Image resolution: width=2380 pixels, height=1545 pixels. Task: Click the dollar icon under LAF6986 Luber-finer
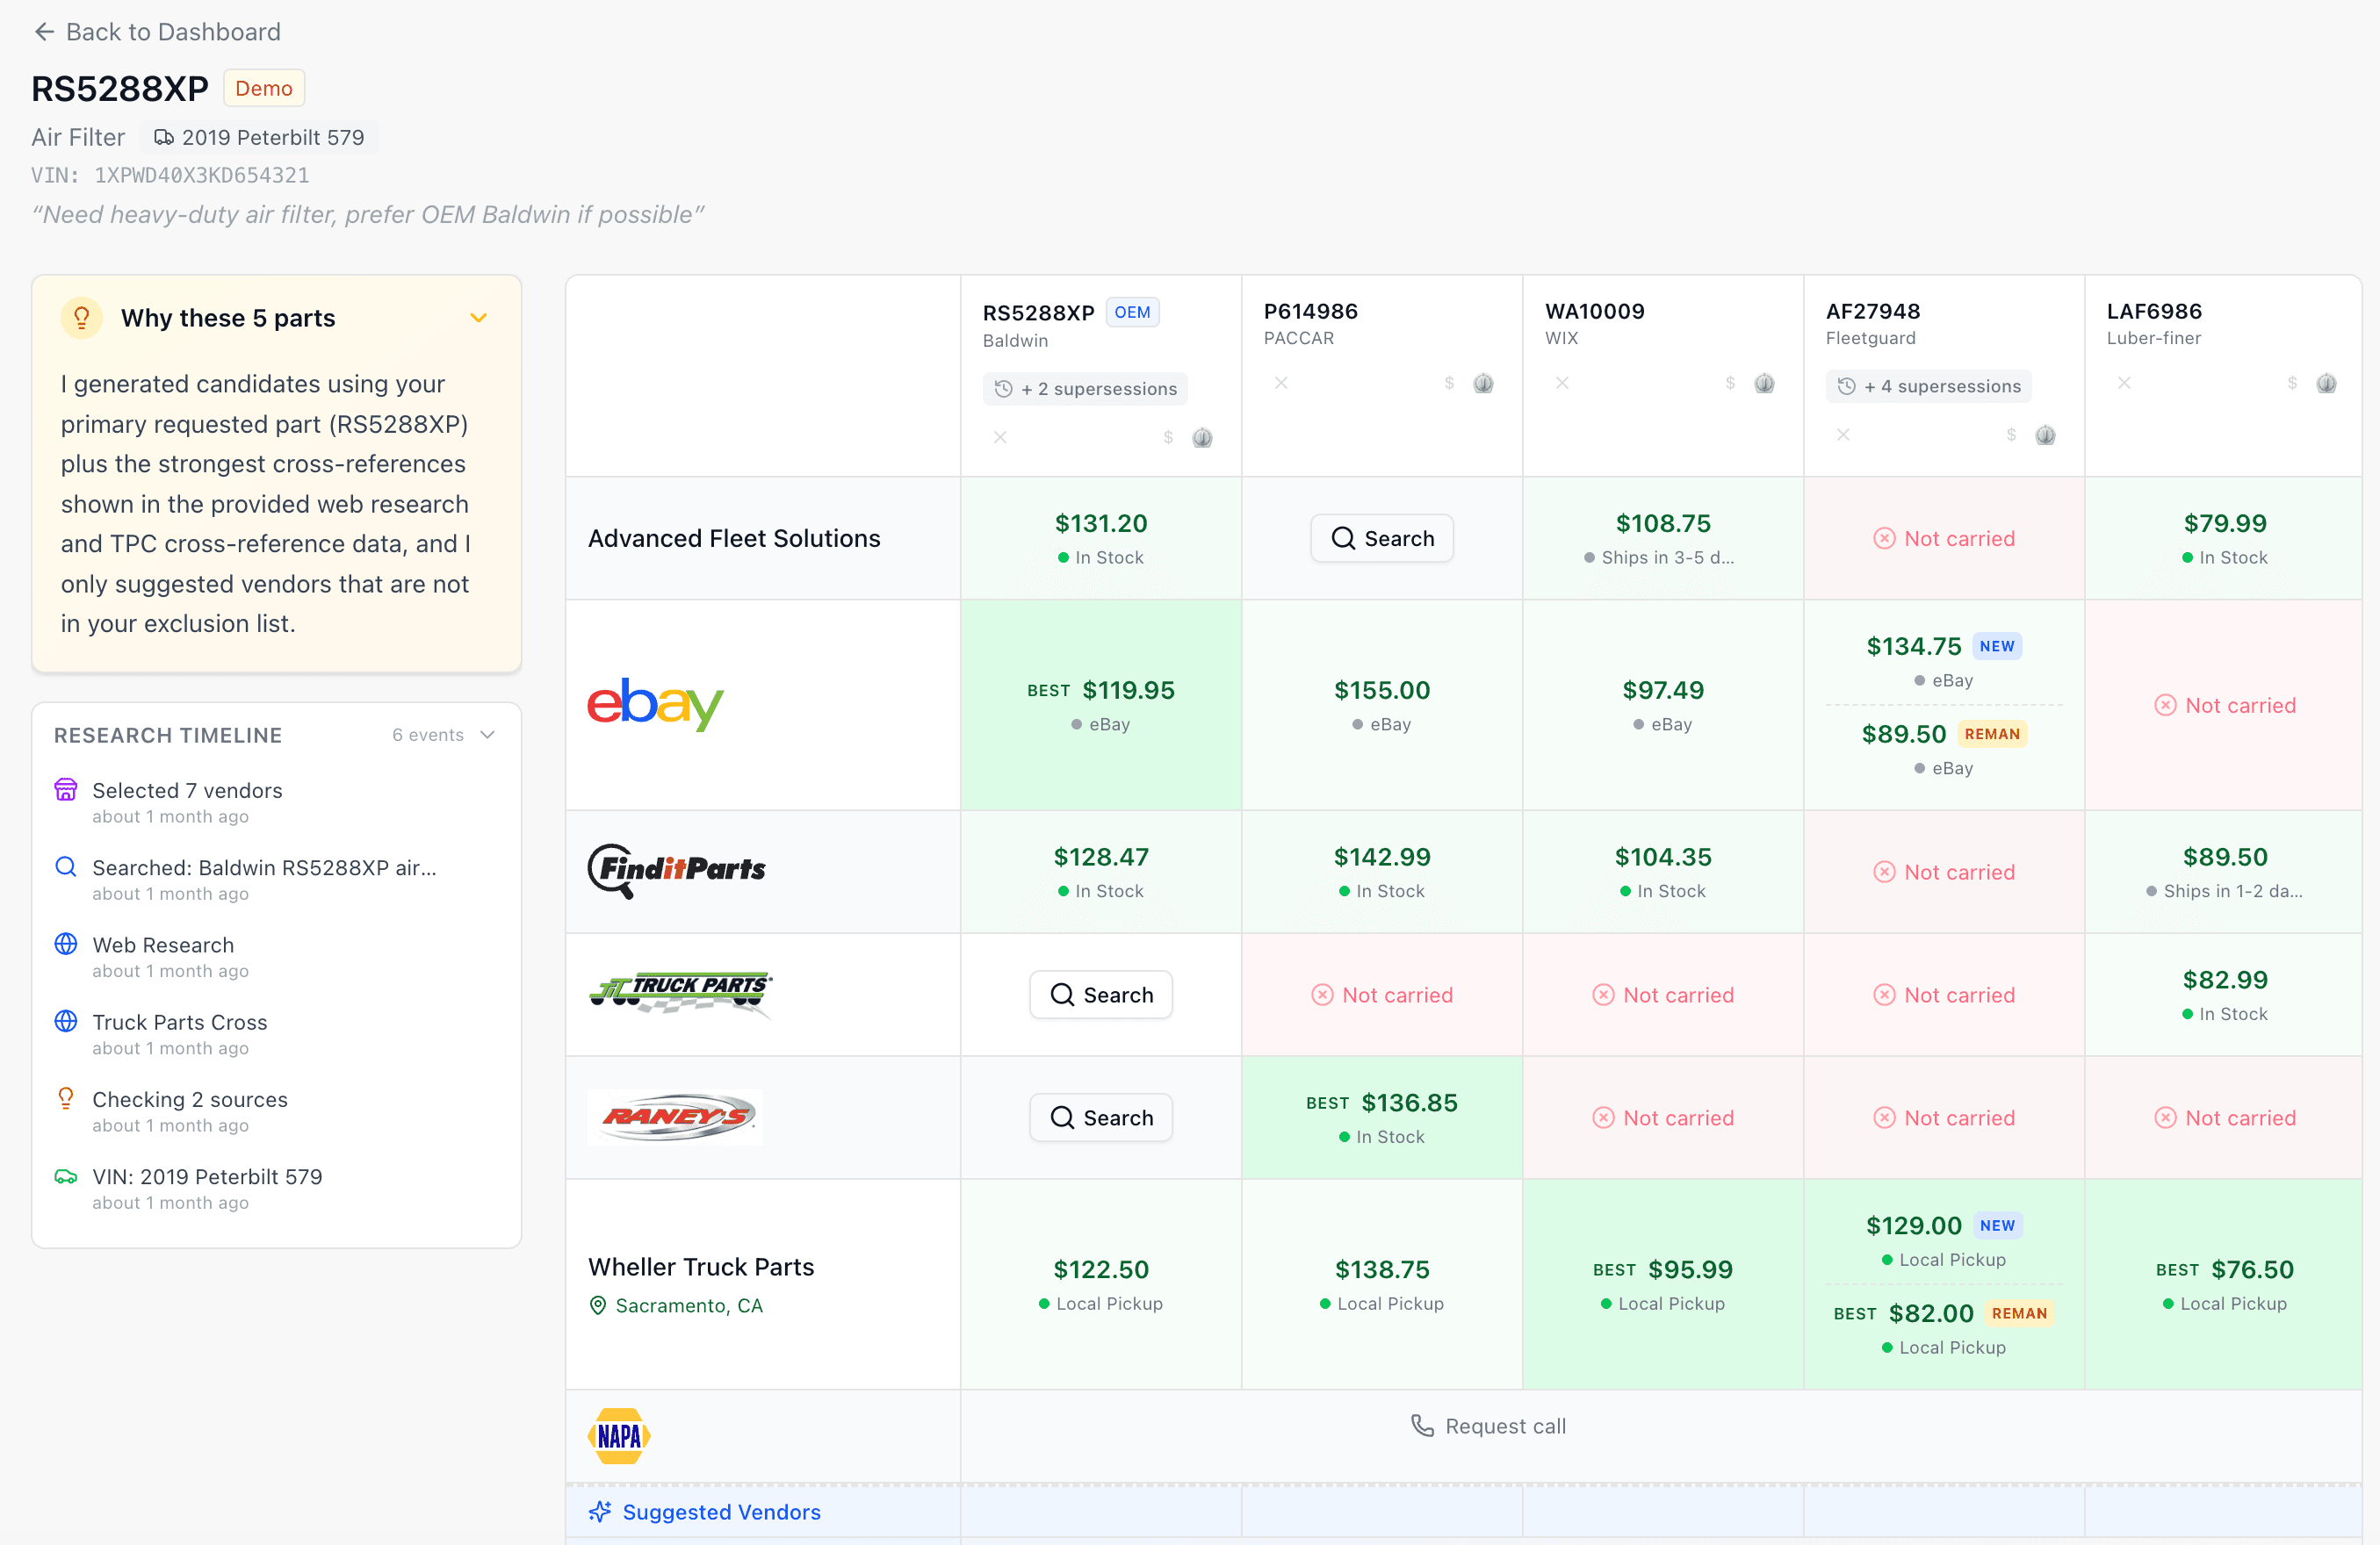pos(2292,383)
